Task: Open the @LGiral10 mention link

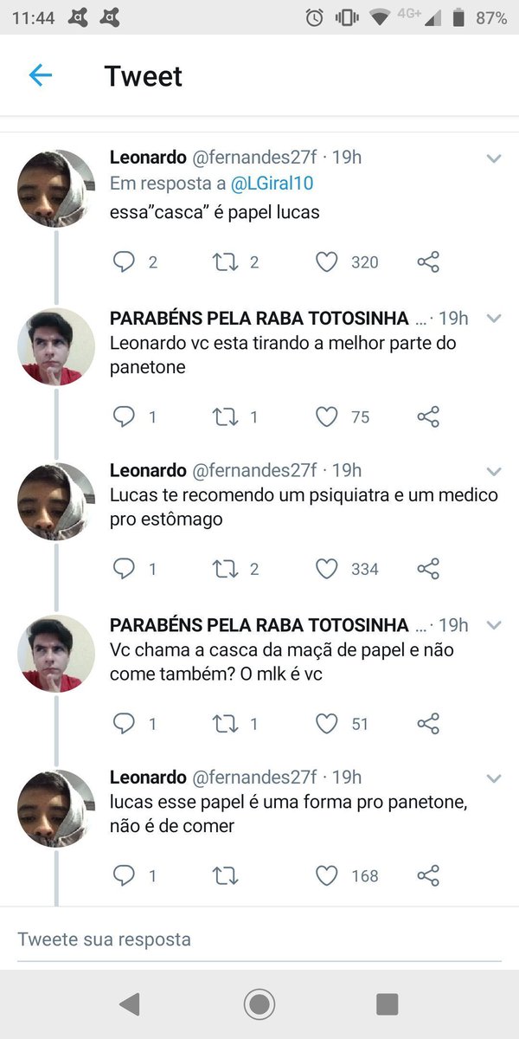Action: point(272,184)
